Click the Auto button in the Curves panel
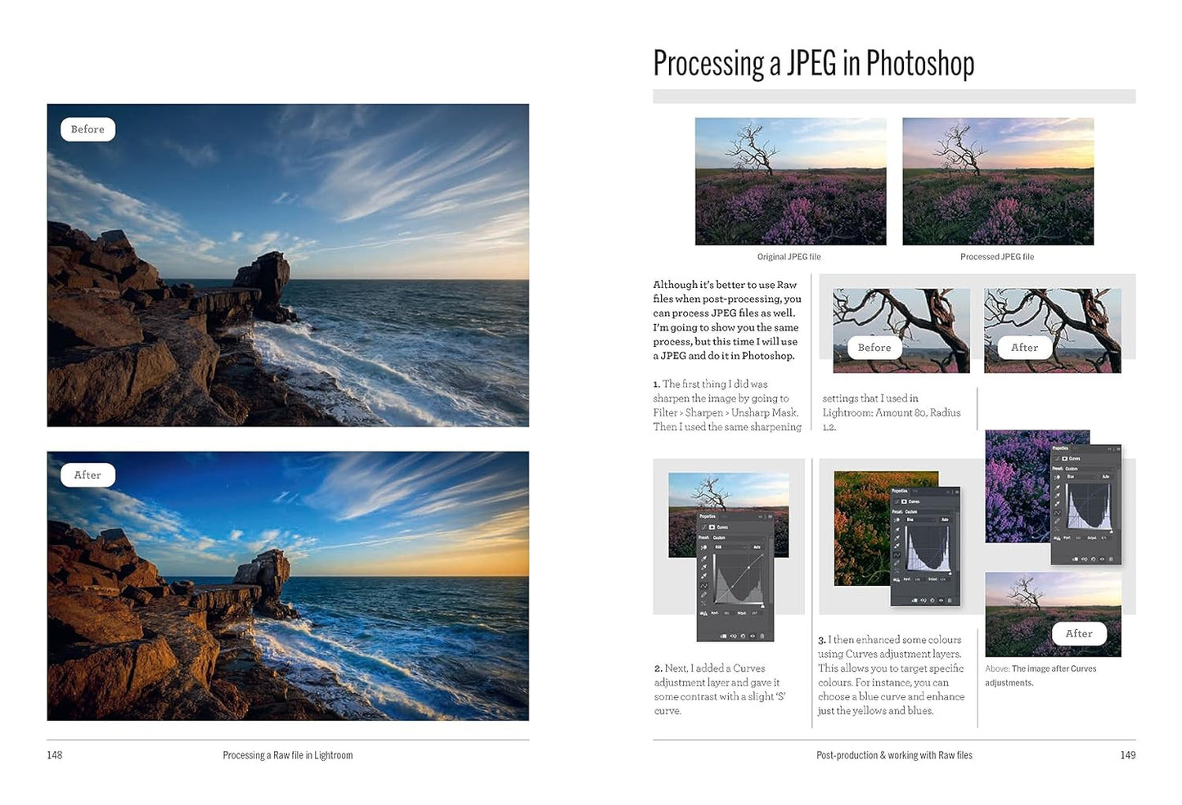The width and height of the screenshot is (1182, 805). coord(757,547)
